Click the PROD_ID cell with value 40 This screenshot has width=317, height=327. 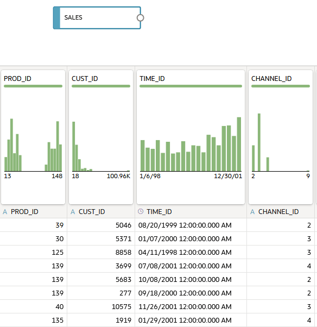point(33,306)
